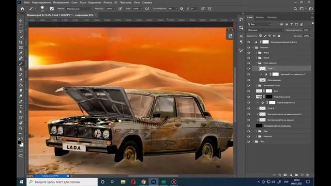Open the notifications center in the tray
Viewport: 331px width, 186px height.
coord(308,182)
